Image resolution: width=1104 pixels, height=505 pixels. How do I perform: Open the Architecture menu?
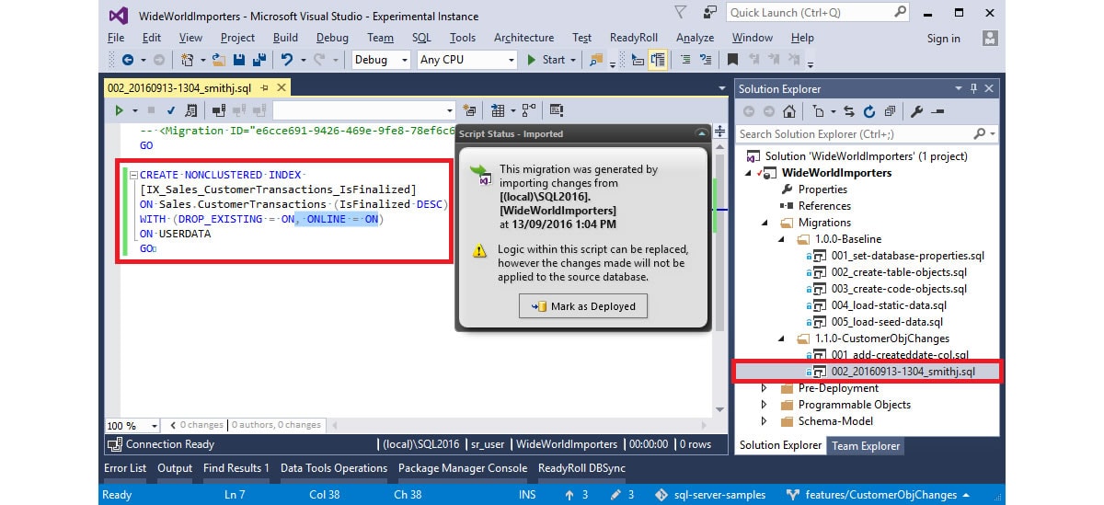click(523, 38)
